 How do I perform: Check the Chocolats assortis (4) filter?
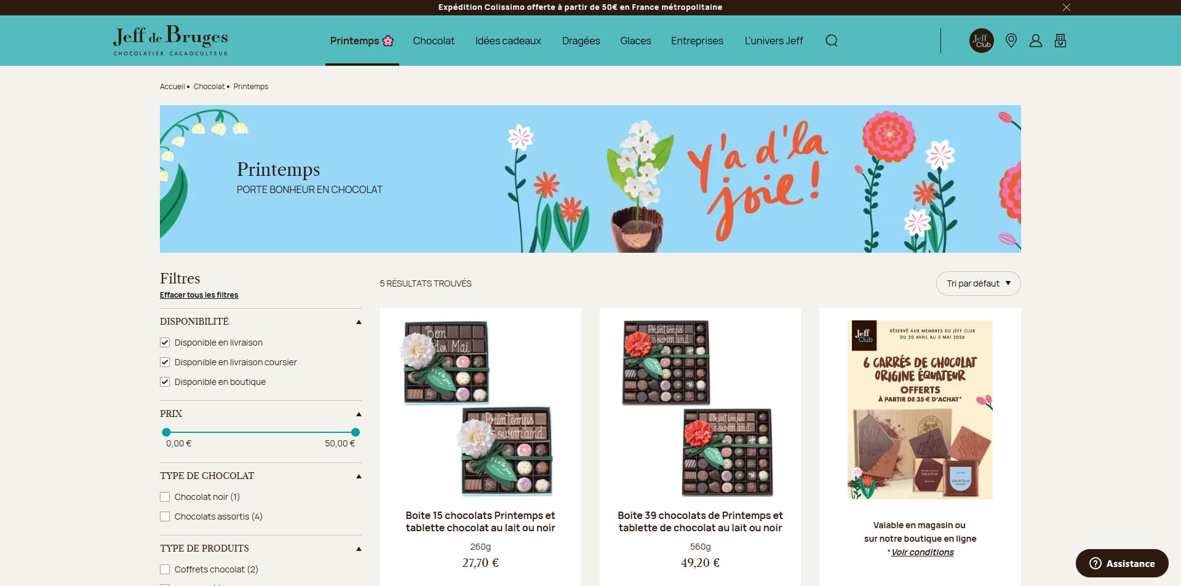tap(165, 517)
